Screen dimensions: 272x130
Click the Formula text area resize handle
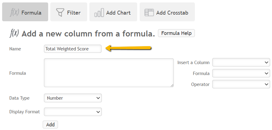click(172, 85)
